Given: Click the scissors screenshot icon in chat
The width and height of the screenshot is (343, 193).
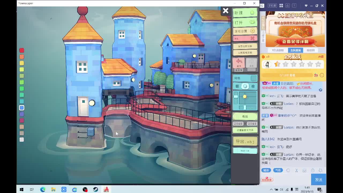Looking at the screenshot, I should (296, 170).
